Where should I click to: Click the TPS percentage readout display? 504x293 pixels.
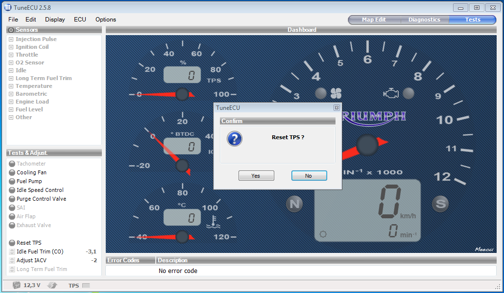[182, 75]
